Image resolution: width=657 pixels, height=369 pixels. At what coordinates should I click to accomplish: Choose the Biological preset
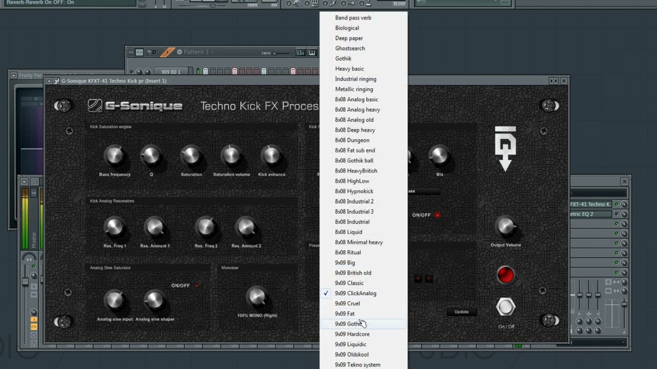tap(363, 28)
